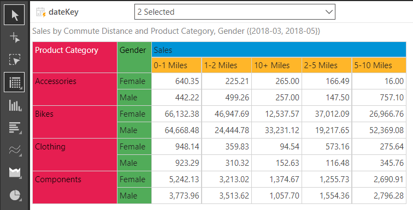Activate the dashed rectangle selection tool

click(x=14, y=60)
